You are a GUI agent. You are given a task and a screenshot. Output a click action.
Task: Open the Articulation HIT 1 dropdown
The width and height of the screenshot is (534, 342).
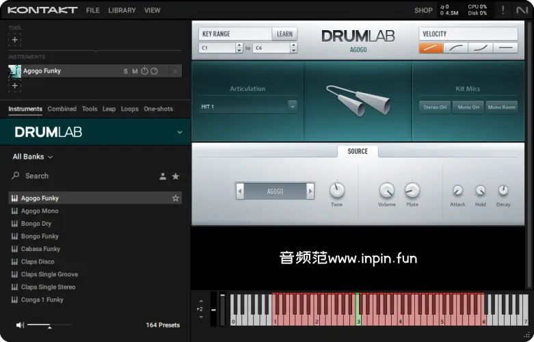pyautogui.click(x=292, y=106)
